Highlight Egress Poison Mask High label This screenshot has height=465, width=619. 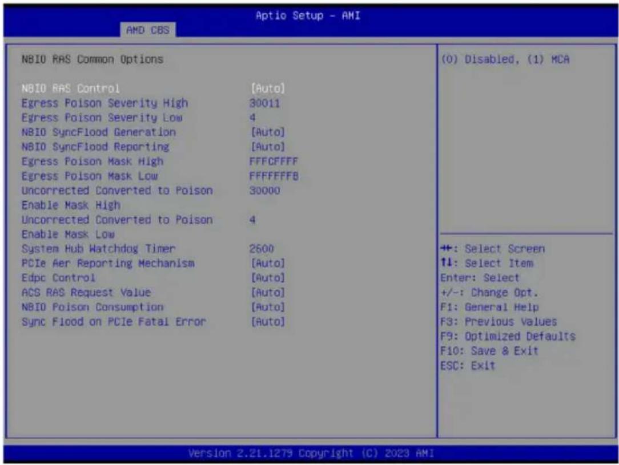[x=93, y=161]
